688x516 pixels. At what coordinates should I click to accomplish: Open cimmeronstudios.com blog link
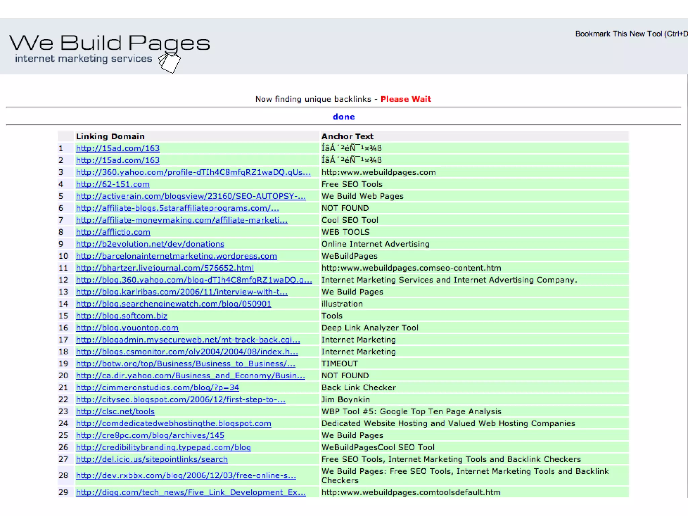click(157, 388)
